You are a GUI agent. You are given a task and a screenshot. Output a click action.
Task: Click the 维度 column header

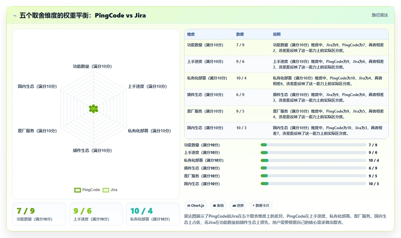191,34
